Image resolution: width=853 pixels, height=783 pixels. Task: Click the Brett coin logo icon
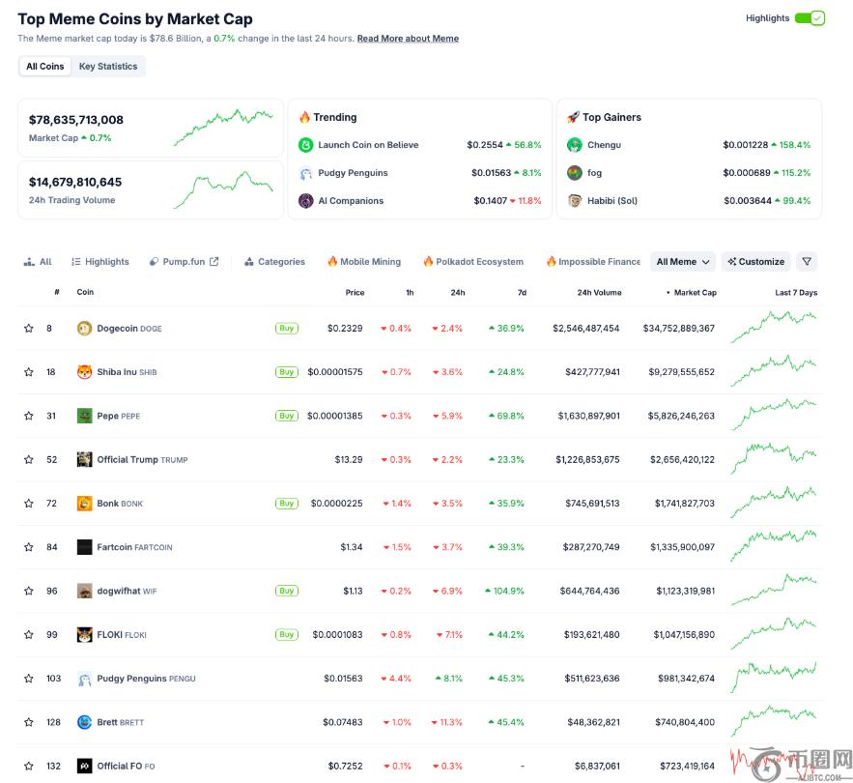84,722
